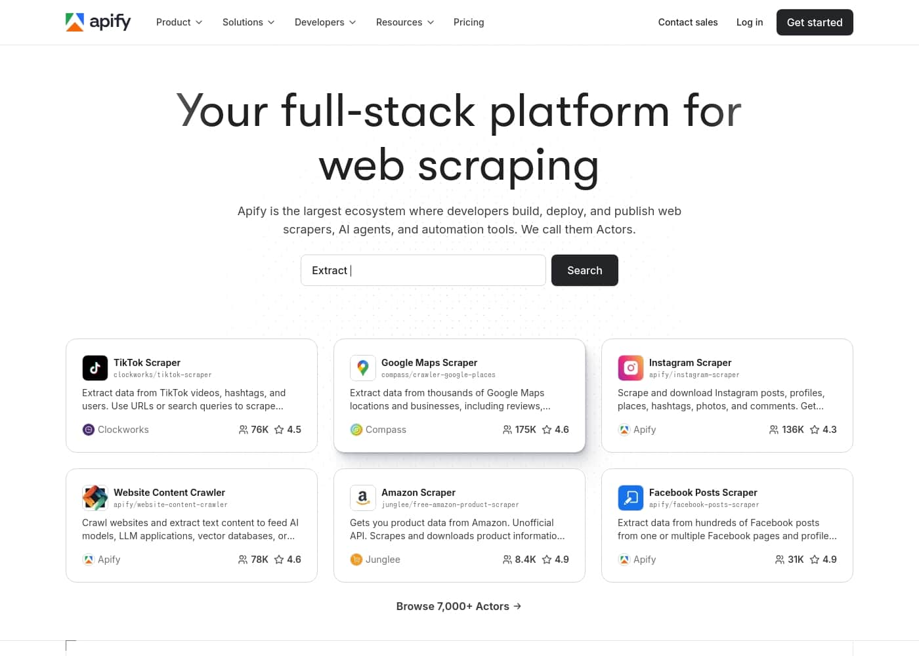This screenshot has width=919, height=656.
Task: Click the Instagram Scraper camera icon
Action: [631, 368]
